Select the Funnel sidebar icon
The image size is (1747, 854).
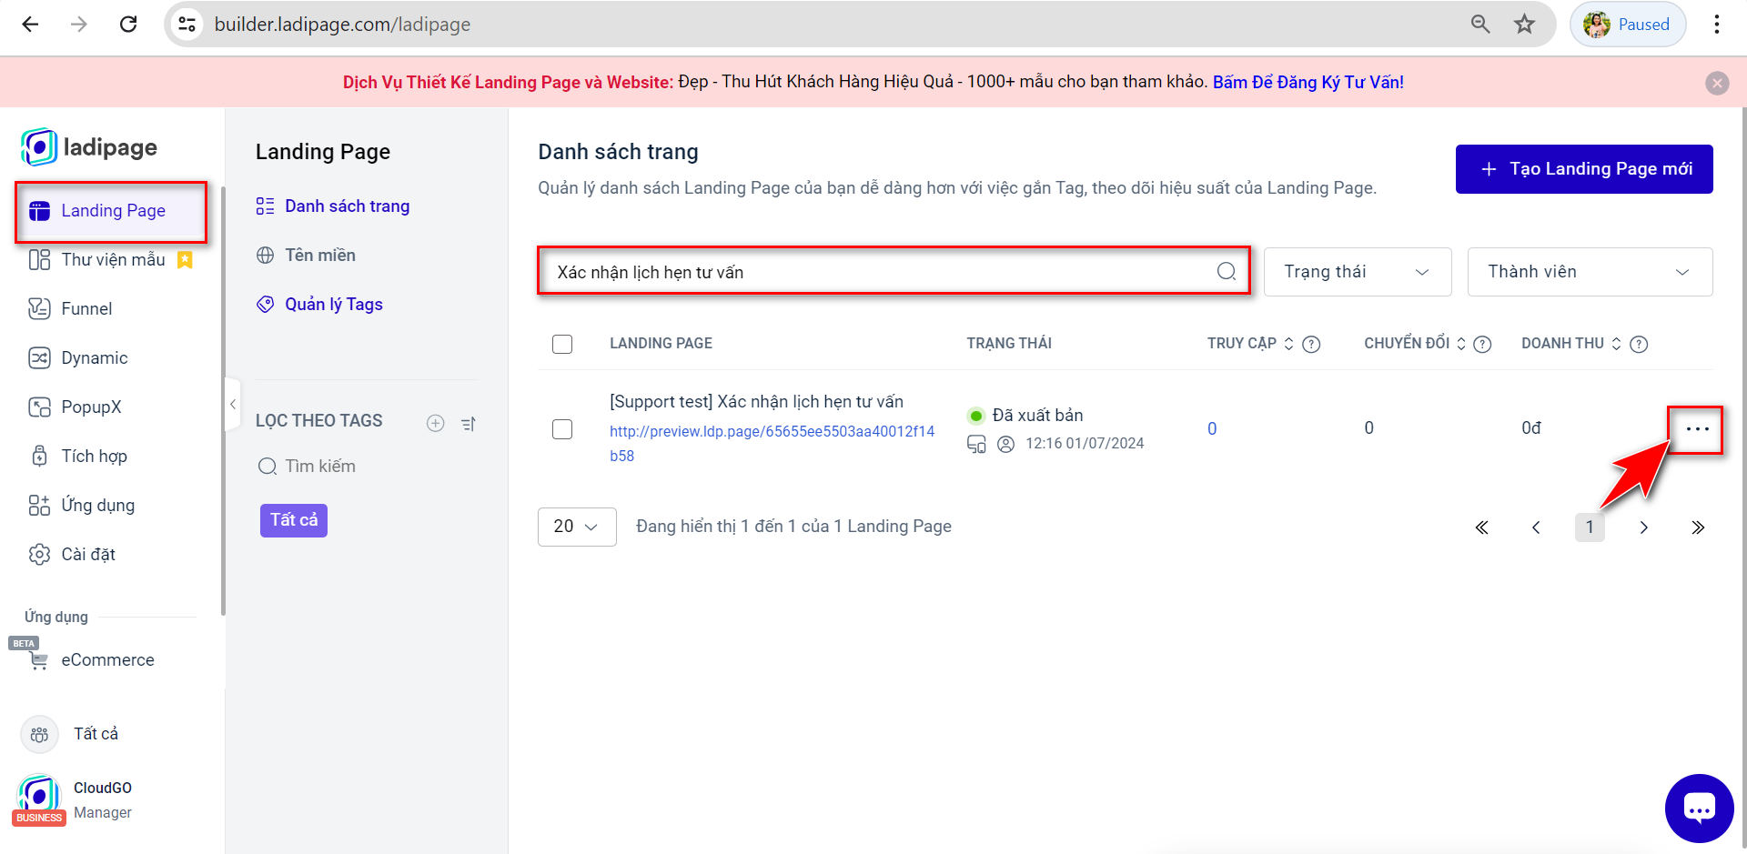coord(40,308)
